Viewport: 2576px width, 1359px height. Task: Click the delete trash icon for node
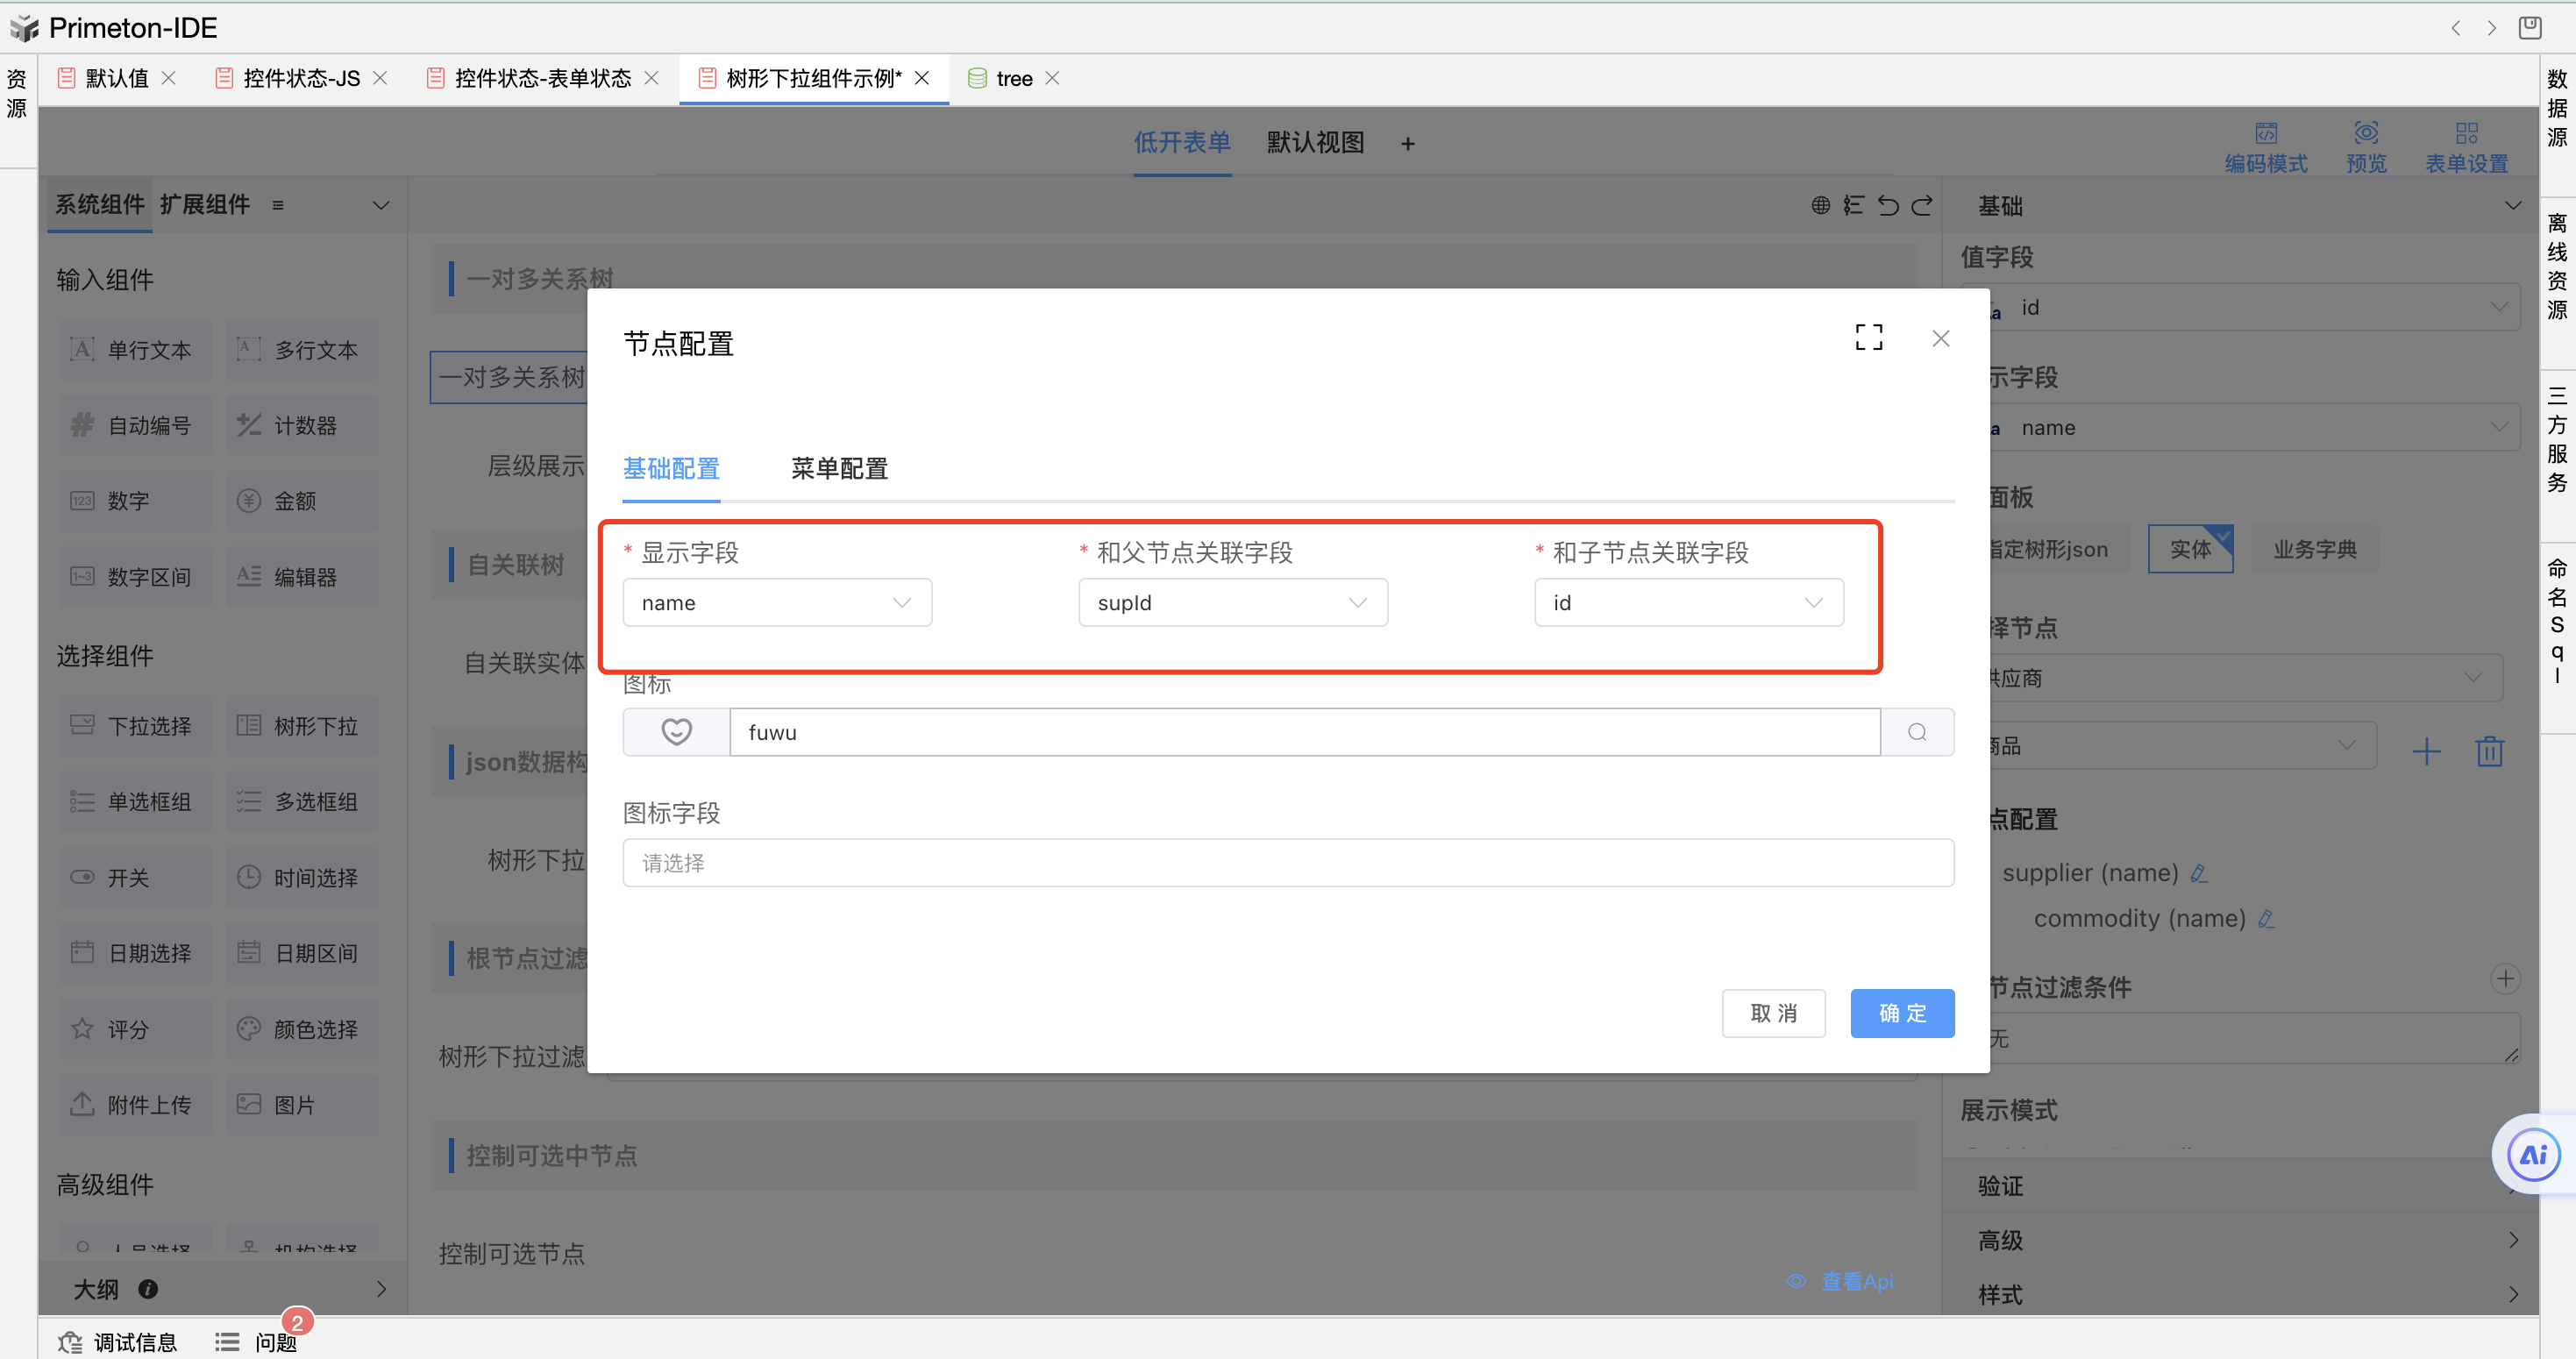tap(2489, 750)
